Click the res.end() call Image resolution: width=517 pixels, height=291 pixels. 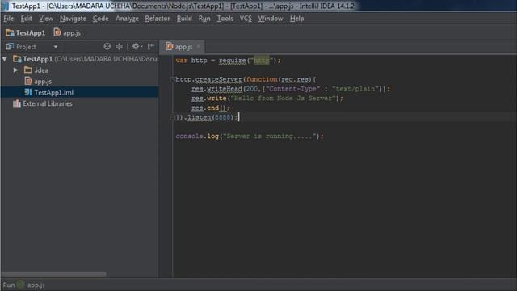(210, 108)
